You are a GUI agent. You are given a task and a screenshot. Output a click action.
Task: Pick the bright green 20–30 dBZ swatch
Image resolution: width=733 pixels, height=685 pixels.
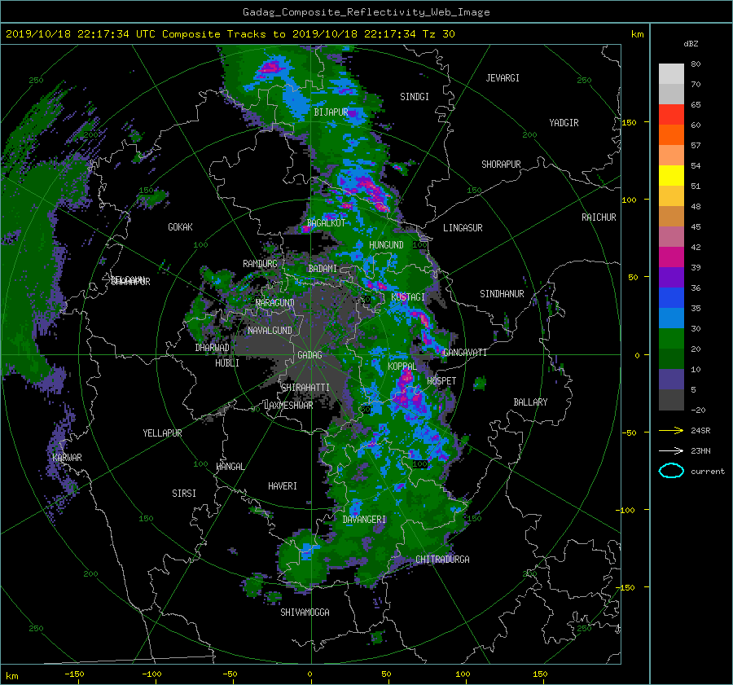click(x=671, y=338)
